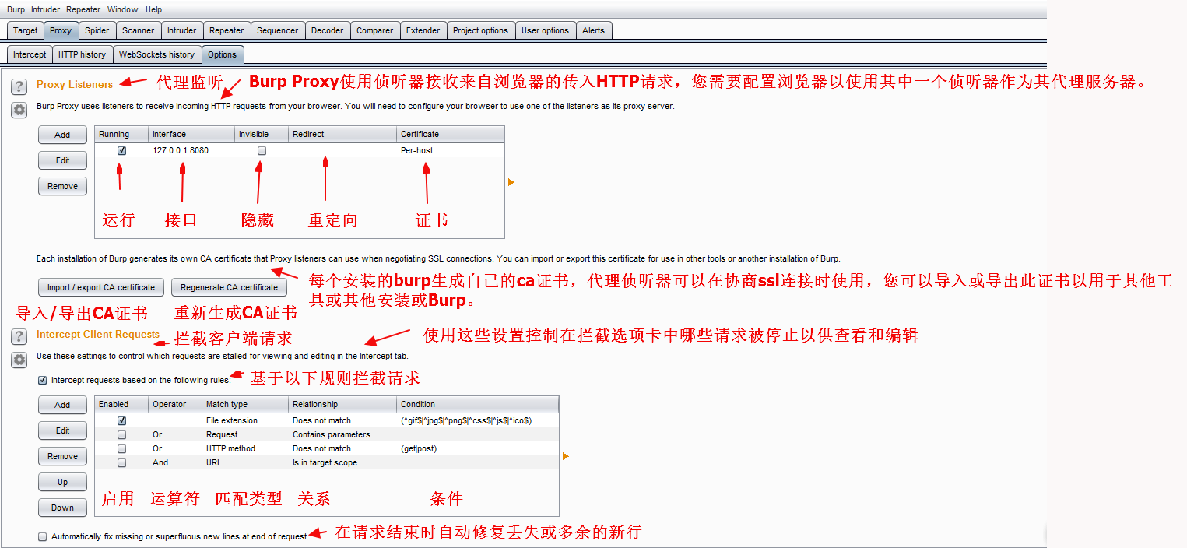Switch to the Scanner tab
The height and width of the screenshot is (548, 1187).
tap(138, 30)
